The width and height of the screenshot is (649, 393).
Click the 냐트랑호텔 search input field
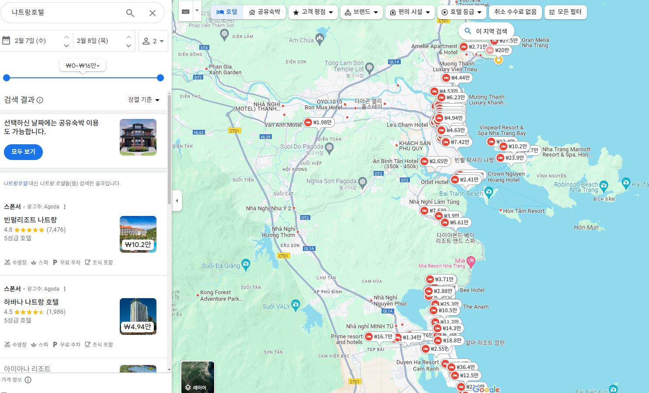66,13
